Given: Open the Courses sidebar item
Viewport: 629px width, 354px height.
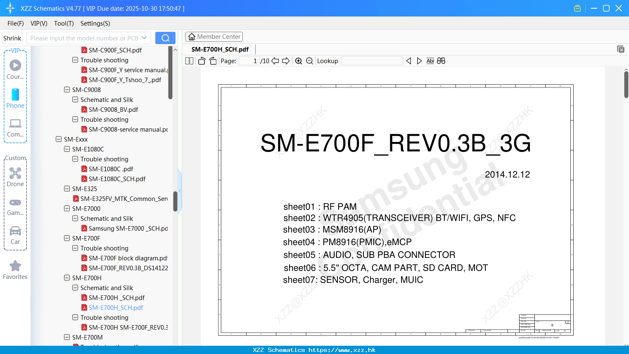Looking at the screenshot, I should click(15, 70).
